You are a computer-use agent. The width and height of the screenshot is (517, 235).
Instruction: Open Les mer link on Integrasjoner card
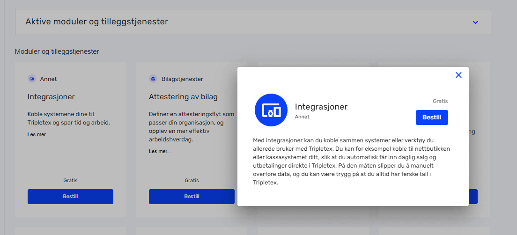pyautogui.click(x=38, y=134)
